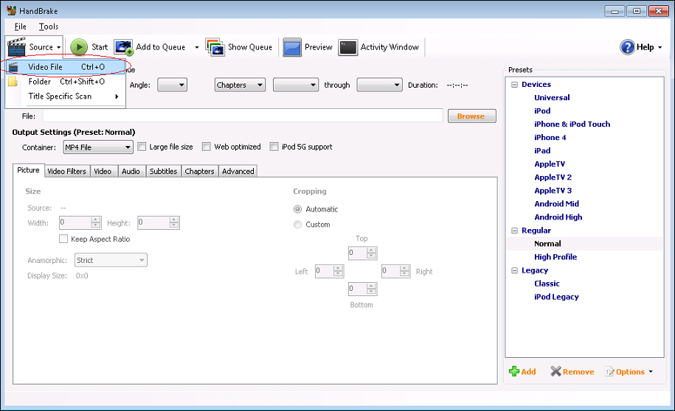The image size is (675, 411).
Task: Open the start chapter dropdown before 'through'
Action: (x=296, y=85)
